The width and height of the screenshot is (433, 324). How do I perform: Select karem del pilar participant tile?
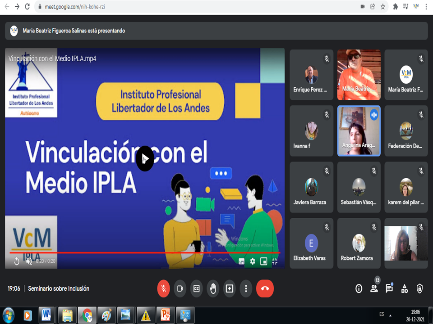pos(406,187)
